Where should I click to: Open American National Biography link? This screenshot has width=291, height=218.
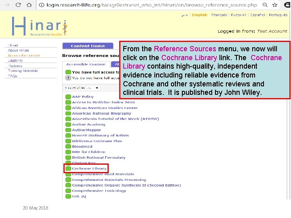coord(101,113)
